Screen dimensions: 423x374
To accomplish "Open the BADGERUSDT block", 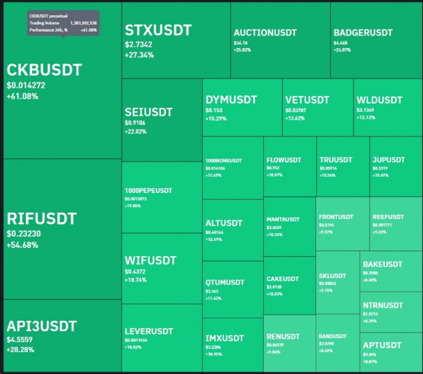I will [x=377, y=40].
